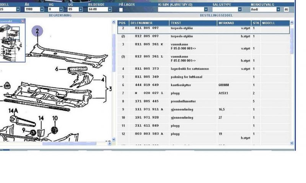Click the highlighted part number 2 marker
The image size is (306, 183).
[x=37, y=31]
